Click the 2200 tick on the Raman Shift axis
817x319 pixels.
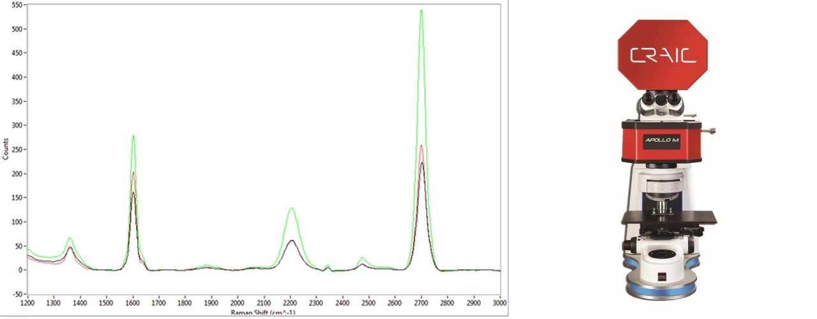click(290, 304)
